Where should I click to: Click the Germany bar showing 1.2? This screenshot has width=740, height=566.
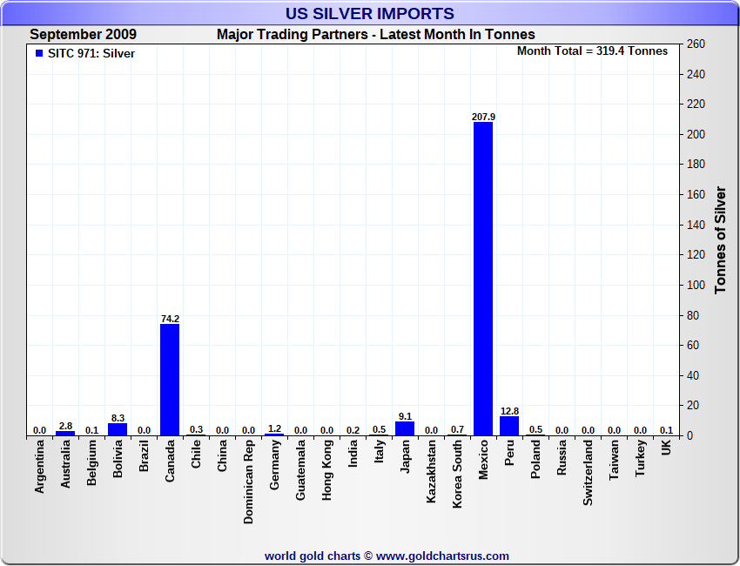[x=274, y=434]
